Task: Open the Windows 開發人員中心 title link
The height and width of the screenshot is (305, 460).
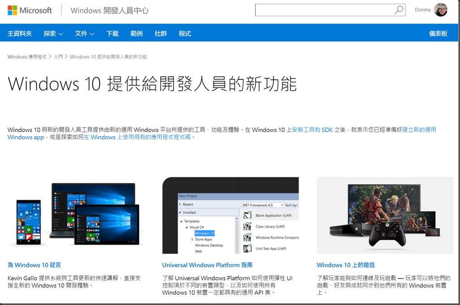Action: tap(110, 11)
